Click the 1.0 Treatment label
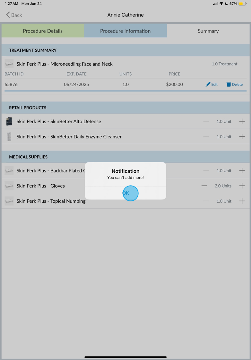 (224, 64)
